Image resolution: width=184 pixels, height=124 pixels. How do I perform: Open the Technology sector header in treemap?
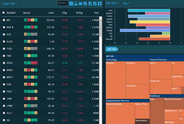[x=128, y=60]
